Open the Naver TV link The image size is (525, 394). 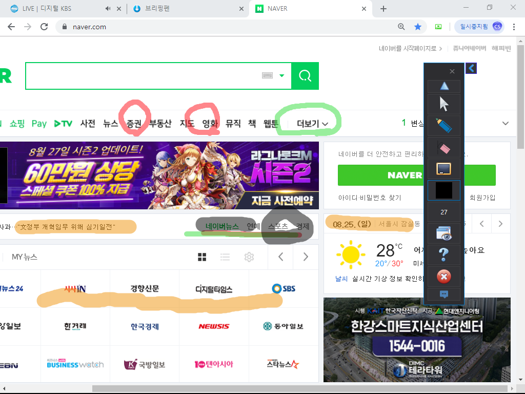pos(63,124)
